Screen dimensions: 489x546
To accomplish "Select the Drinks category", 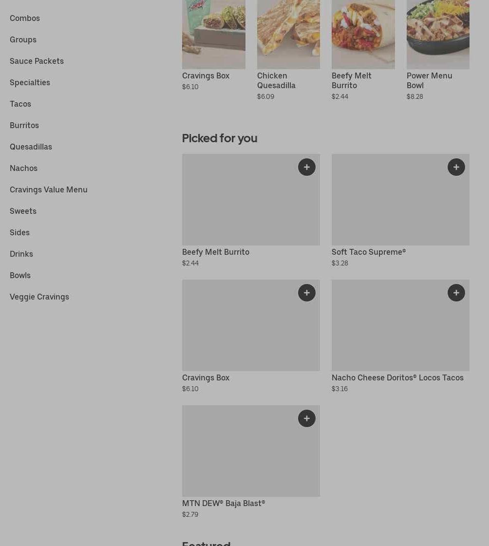I will click(x=21, y=254).
